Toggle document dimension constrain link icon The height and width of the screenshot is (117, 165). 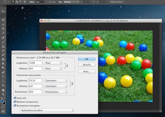[x=72, y=84]
